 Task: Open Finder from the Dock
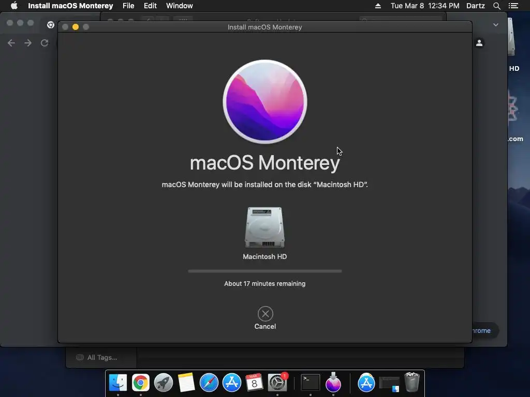118,383
